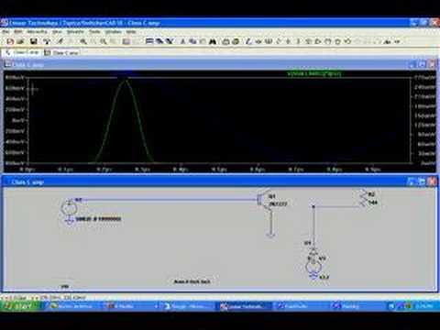Select the Draw Wire pencil tool
The width and height of the screenshot is (440, 330).
(x=249, y=41)
